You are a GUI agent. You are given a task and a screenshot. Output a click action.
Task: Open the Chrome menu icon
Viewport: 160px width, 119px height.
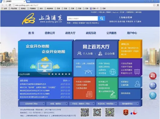(158, 5)
